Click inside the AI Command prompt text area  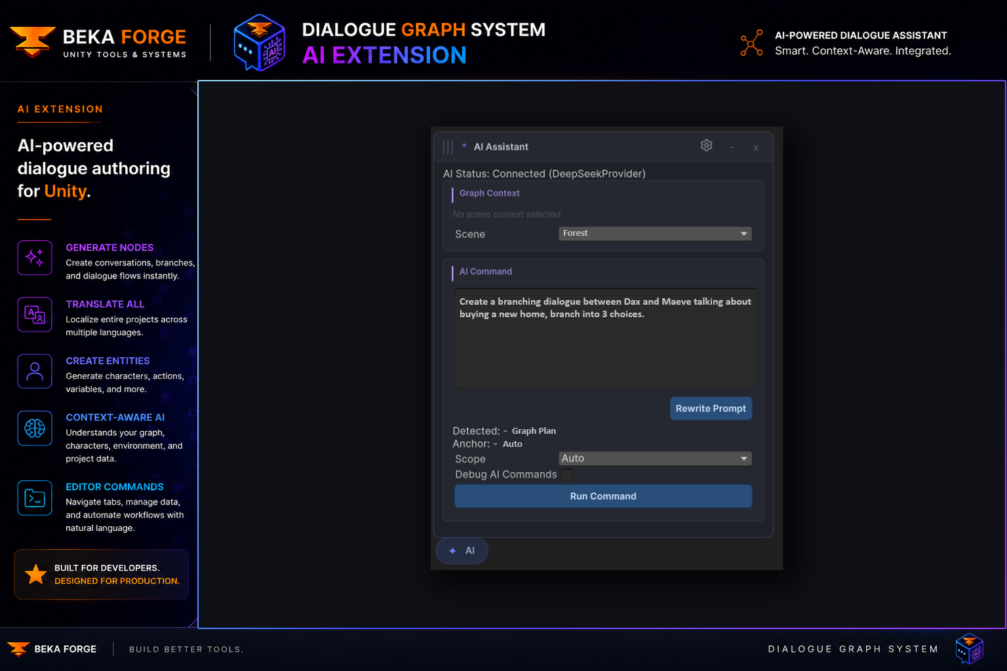point(606,338)
